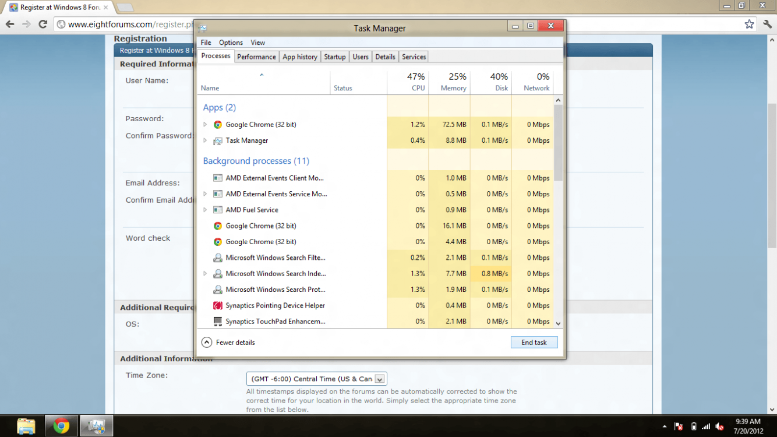Click AMD Fuel Service icon

tap(217, 210)
